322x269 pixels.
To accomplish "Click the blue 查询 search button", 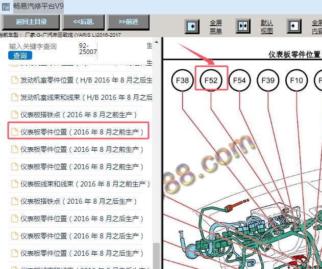I will click(x=20, y=56).
